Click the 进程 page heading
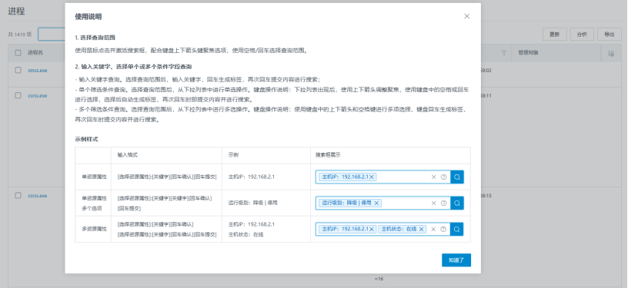Viewport: 628px width, 288px height. [x=16, y=12]
